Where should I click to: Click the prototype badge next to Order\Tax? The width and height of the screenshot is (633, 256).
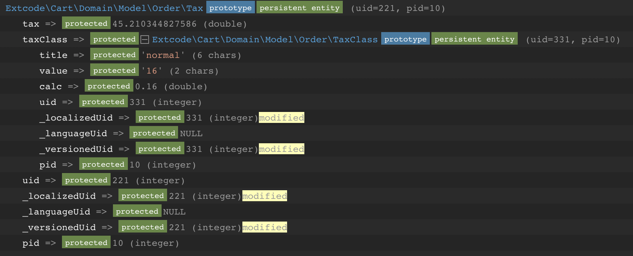[231, 7]
